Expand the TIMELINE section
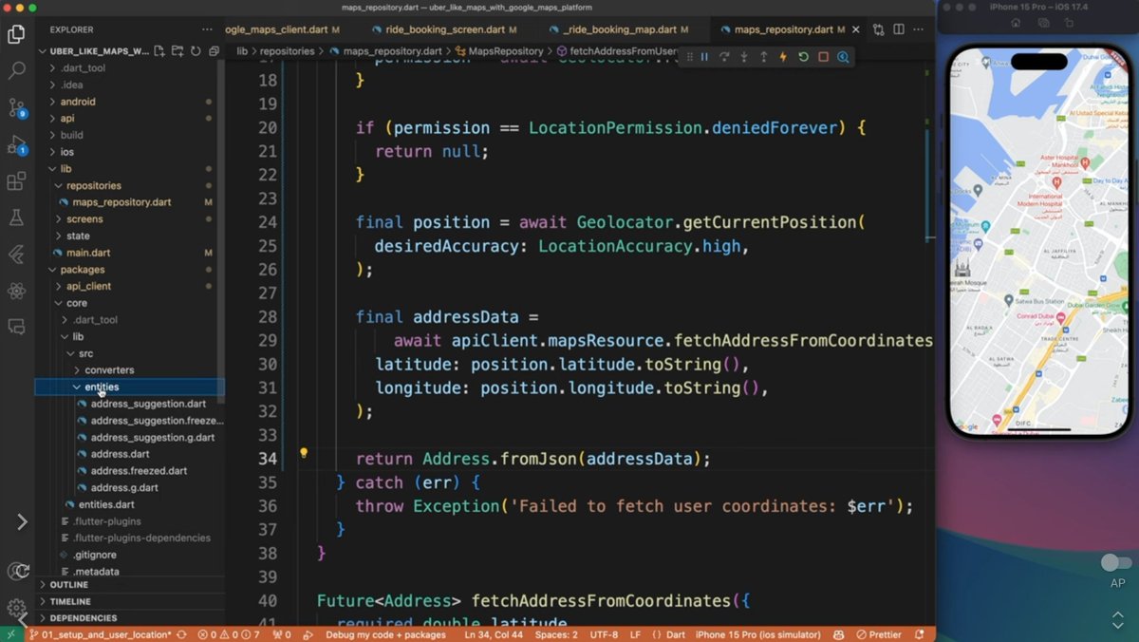 (129, 601)
